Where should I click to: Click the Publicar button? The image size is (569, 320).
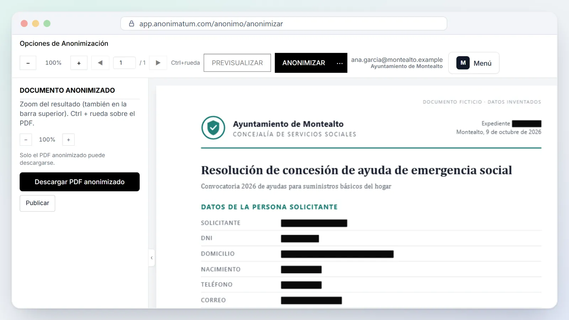(x=37, y=203)
